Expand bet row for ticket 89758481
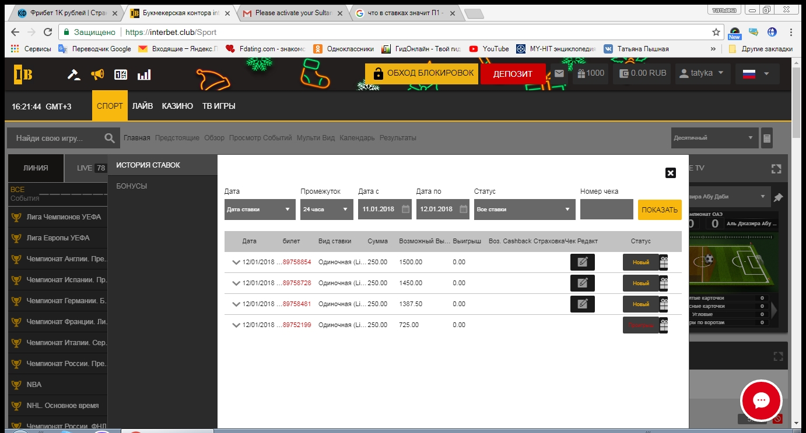Viewport: 806px width, 433px height. [236, 304]
